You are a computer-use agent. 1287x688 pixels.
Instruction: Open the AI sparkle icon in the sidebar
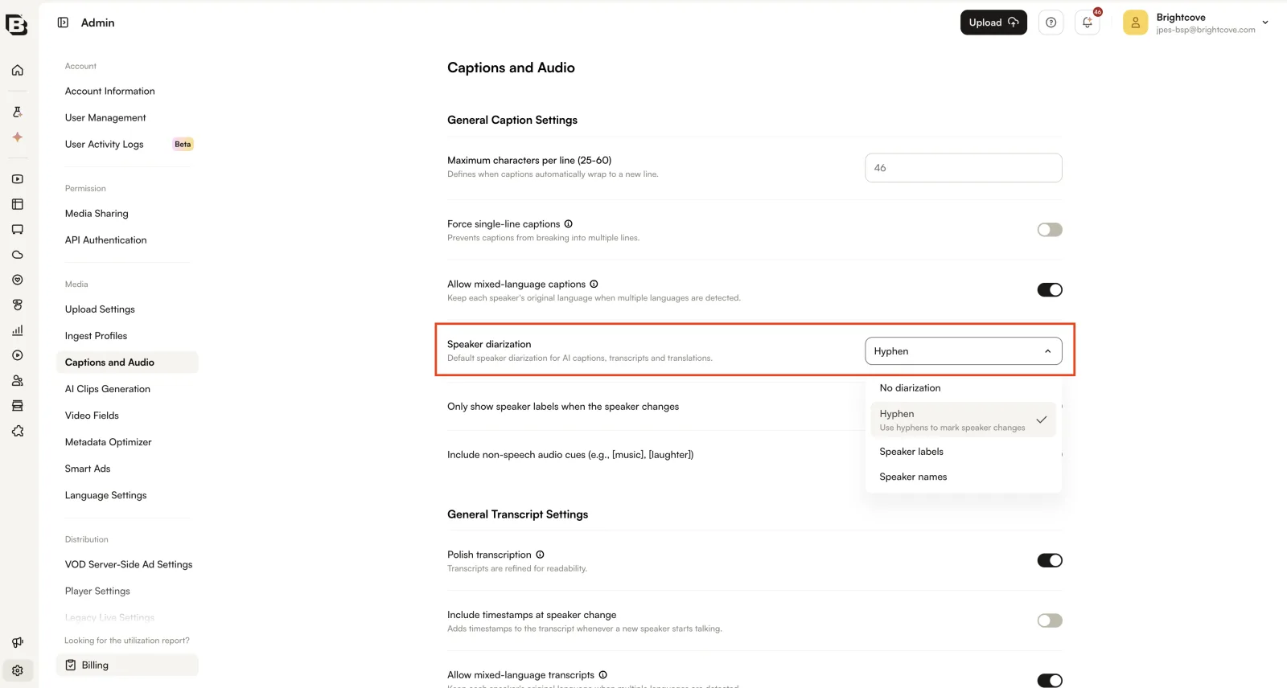coord(18,137)
